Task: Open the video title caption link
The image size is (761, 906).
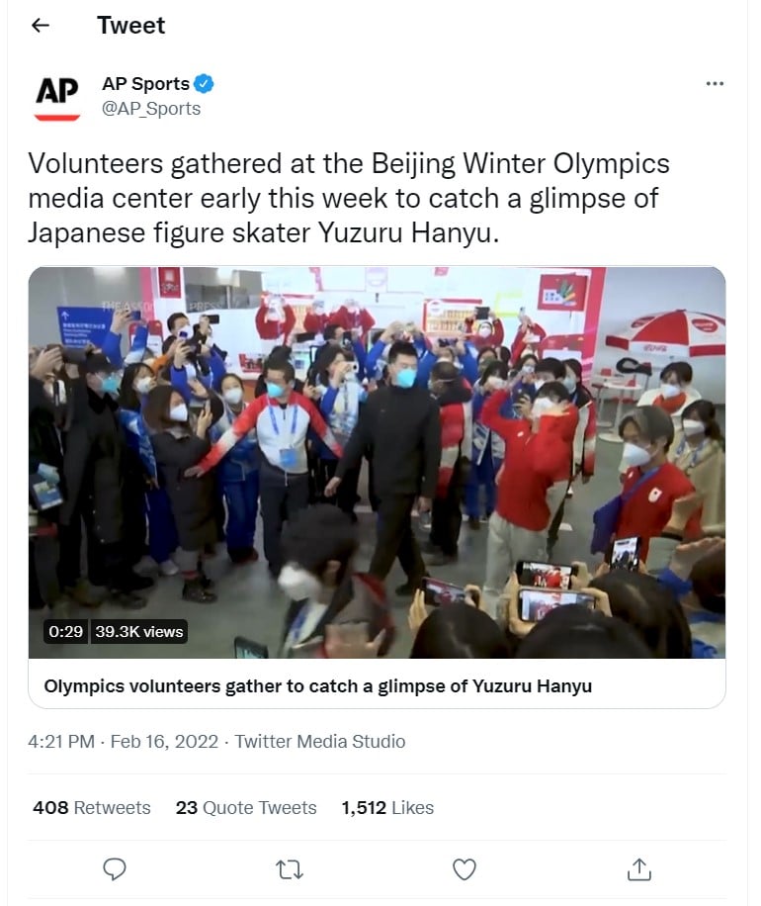Action: pos(318,685)
